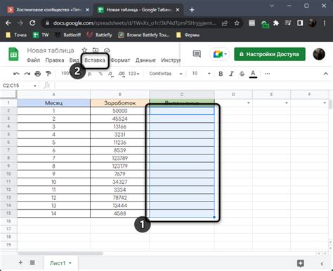
Task: Select column A header
Action: coord(53,95)
